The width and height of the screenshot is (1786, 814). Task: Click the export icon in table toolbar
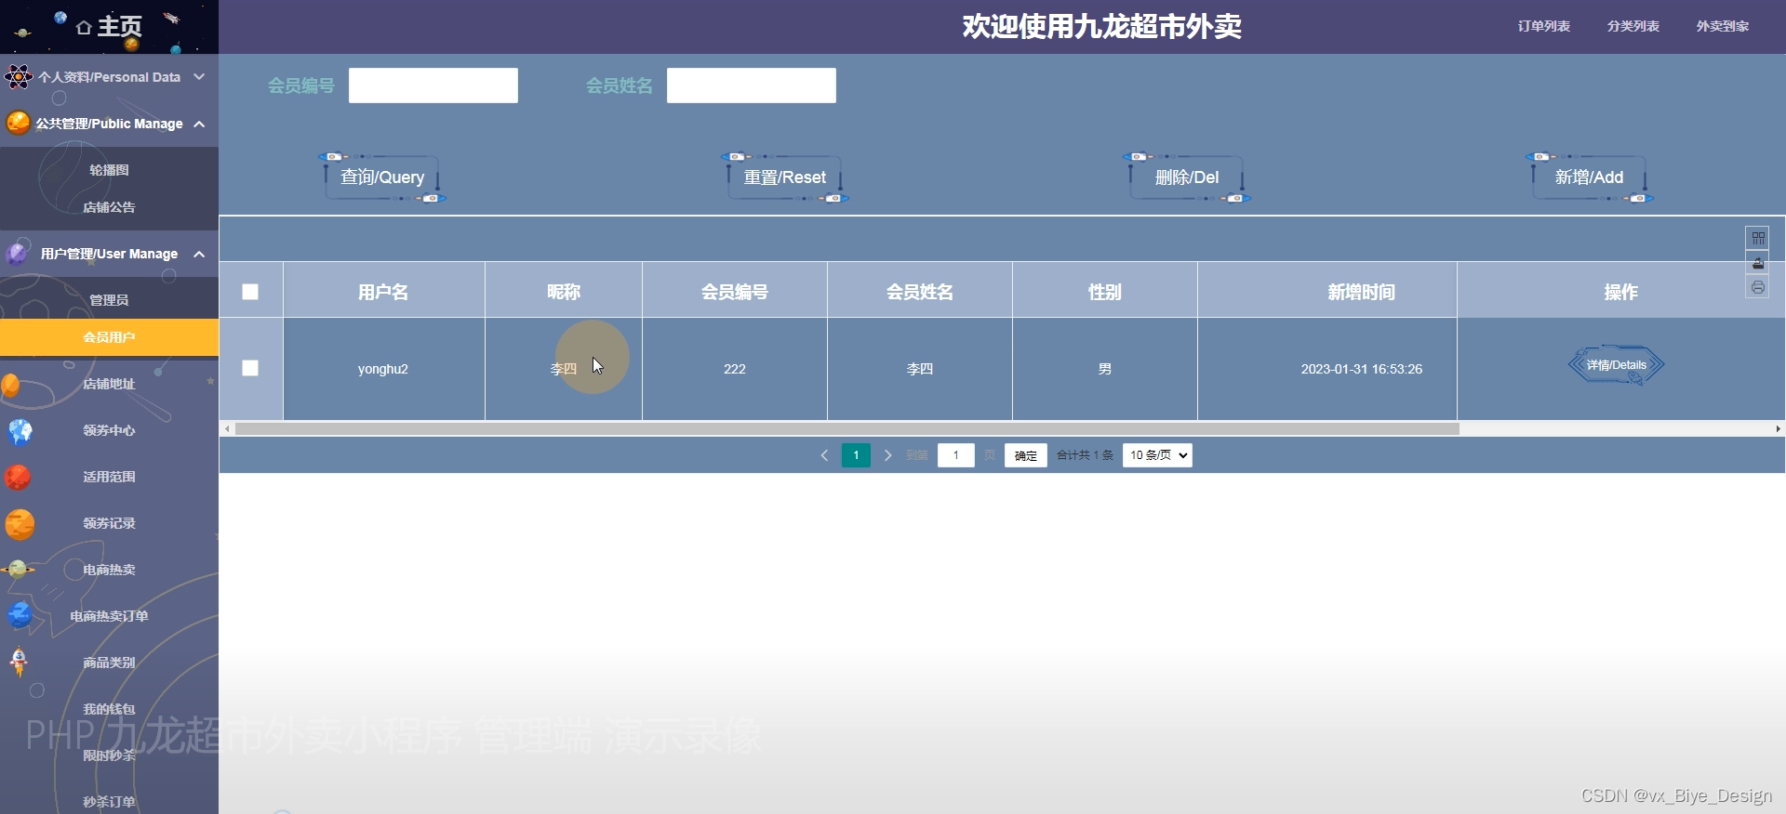tap(1758, 263)
